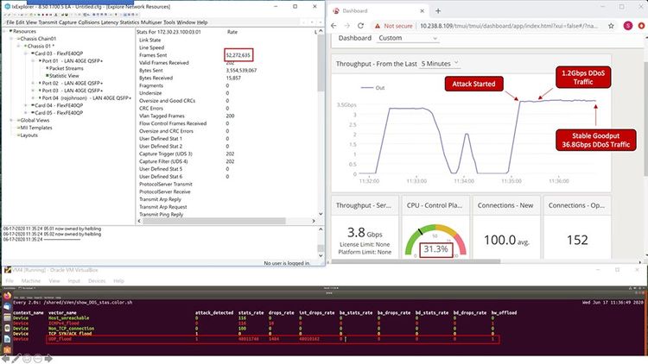
Task: Collapse the Card 03 - FlexFE40QP node
Action: point(29,53)
